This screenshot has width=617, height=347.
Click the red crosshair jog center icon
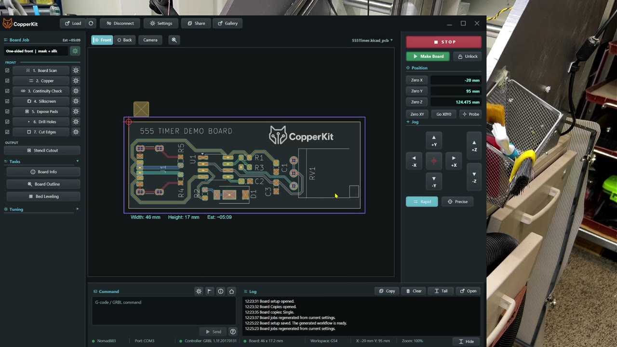click(434, 161)
